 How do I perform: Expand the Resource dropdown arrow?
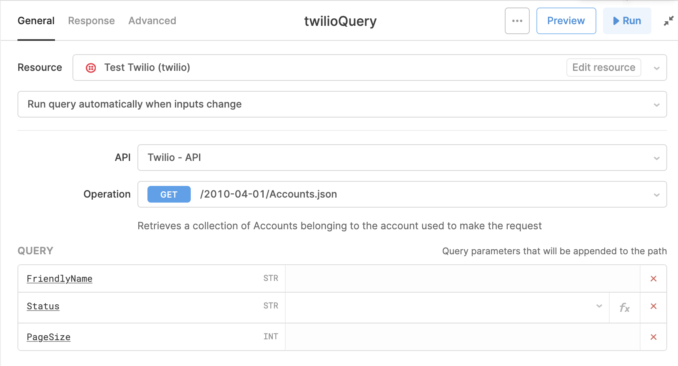point(657,68)
